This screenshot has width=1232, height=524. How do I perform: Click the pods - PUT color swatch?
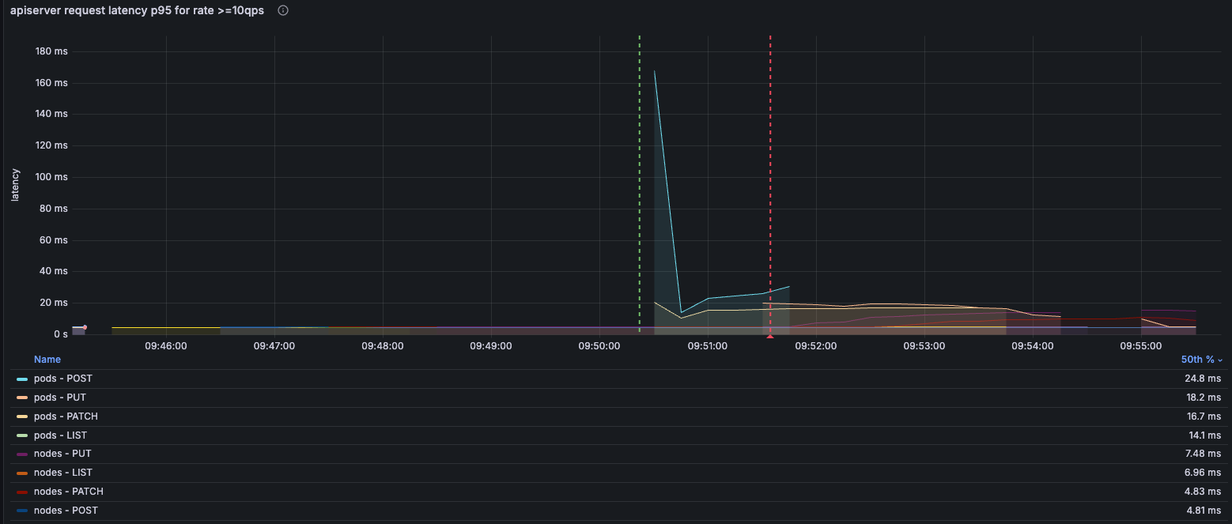point(22,398)
